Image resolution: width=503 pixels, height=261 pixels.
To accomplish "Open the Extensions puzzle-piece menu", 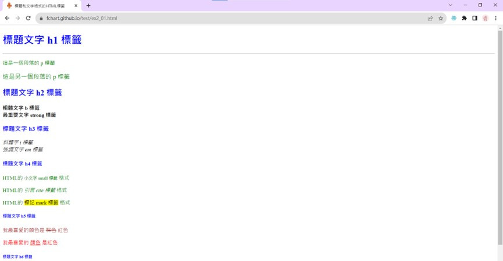I will click(x=464, y=18).
